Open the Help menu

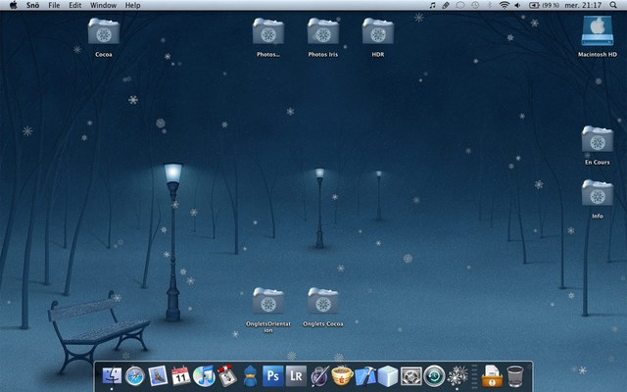pos(133,5)
